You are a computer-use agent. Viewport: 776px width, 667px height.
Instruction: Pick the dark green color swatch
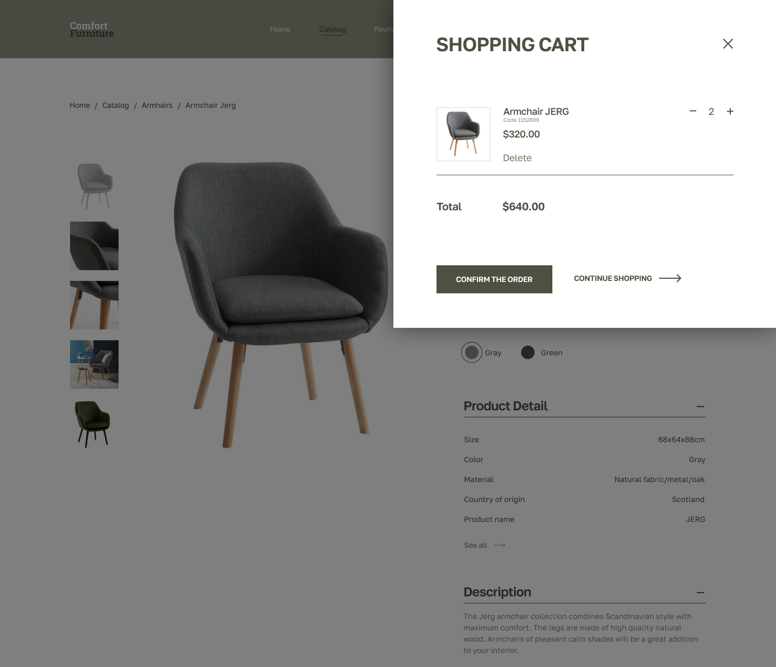(x=528, y=353)
